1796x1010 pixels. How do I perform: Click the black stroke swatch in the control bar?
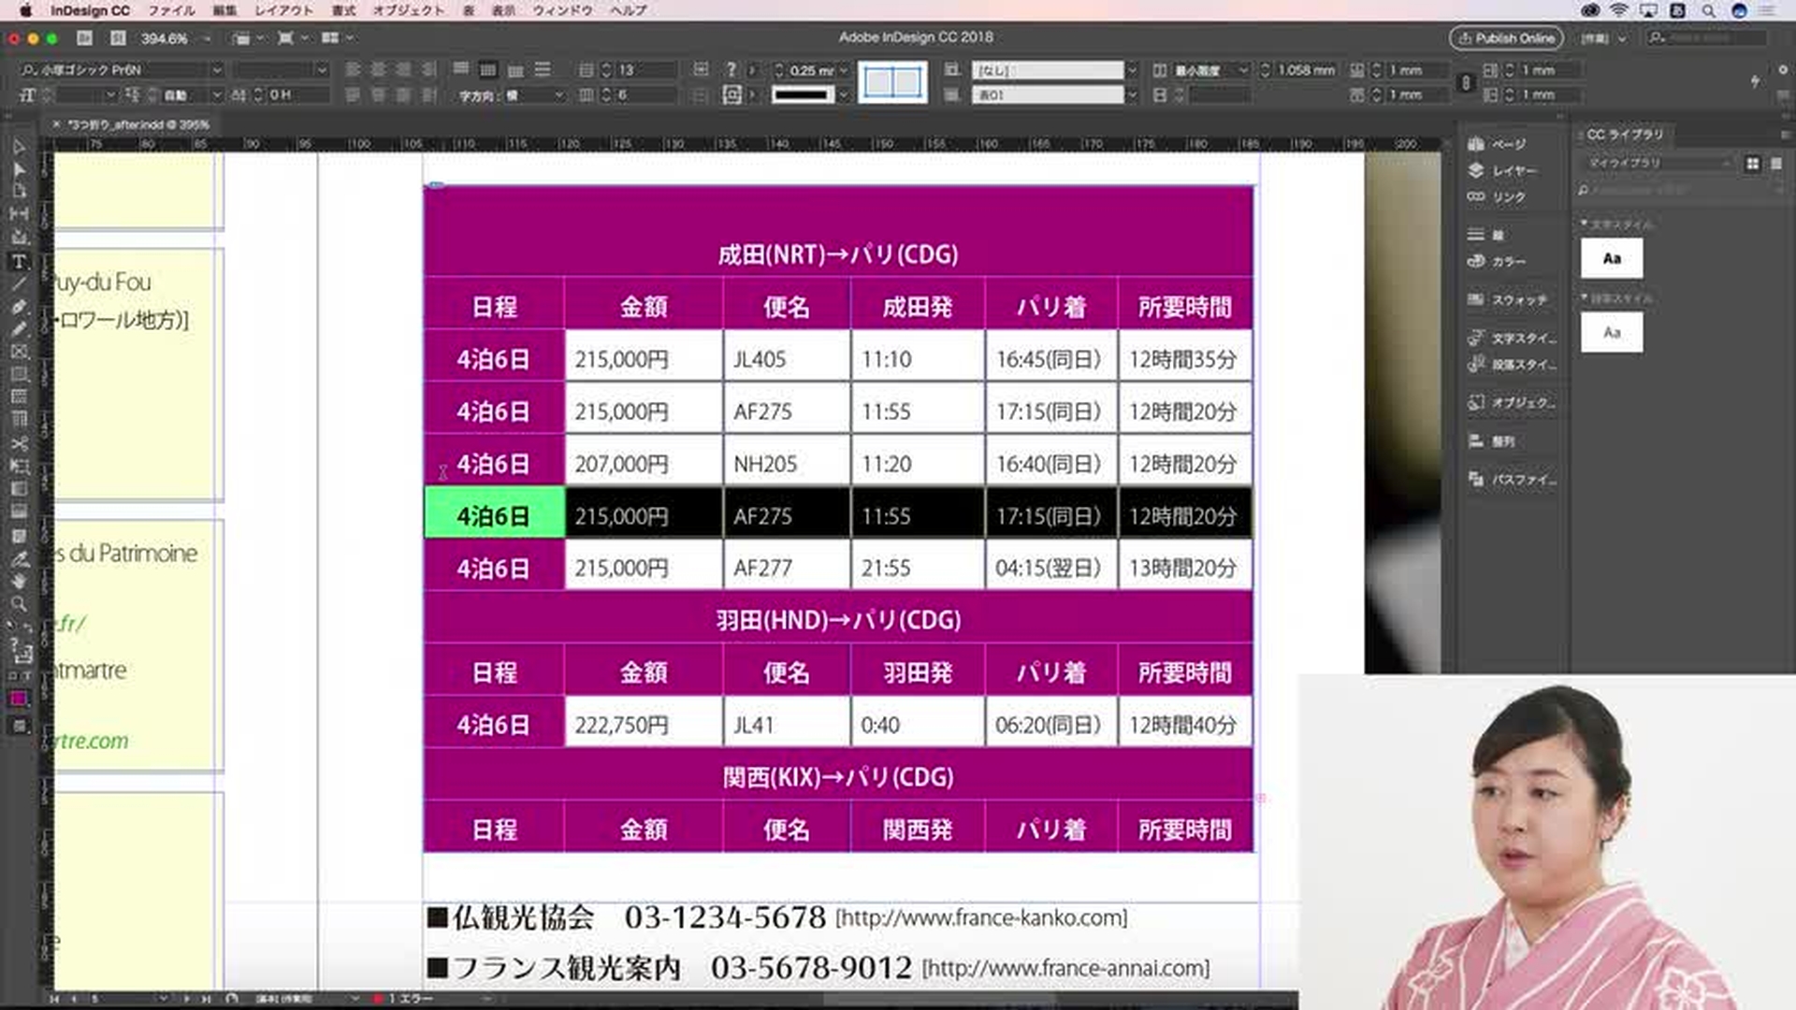pyautogui.click(x=802, y=94)
